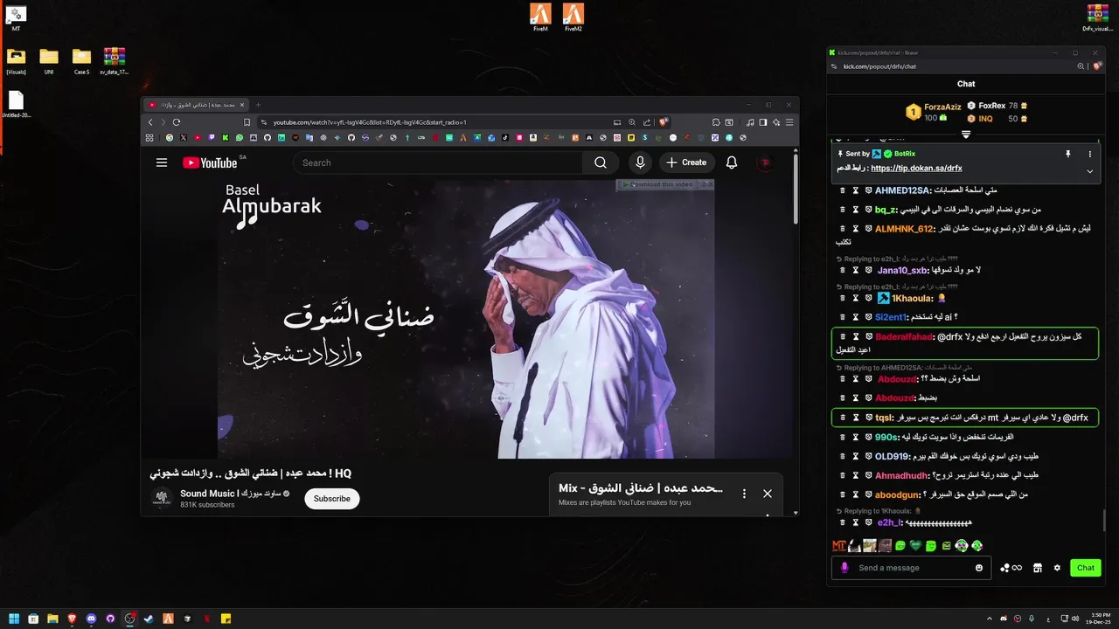Click the YouTube search magnifier button
Image resolution: width=1119 pixels, height=629 pixels.
click(601, 162)
